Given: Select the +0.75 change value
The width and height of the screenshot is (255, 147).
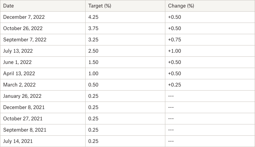Looking at the screenshot, I should click(175, 40).
